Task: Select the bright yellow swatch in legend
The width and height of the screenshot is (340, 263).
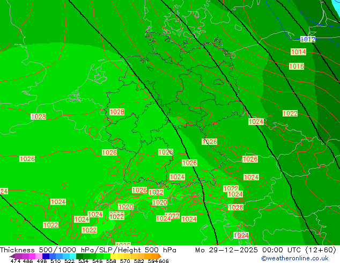Action: tap(114, 256)
